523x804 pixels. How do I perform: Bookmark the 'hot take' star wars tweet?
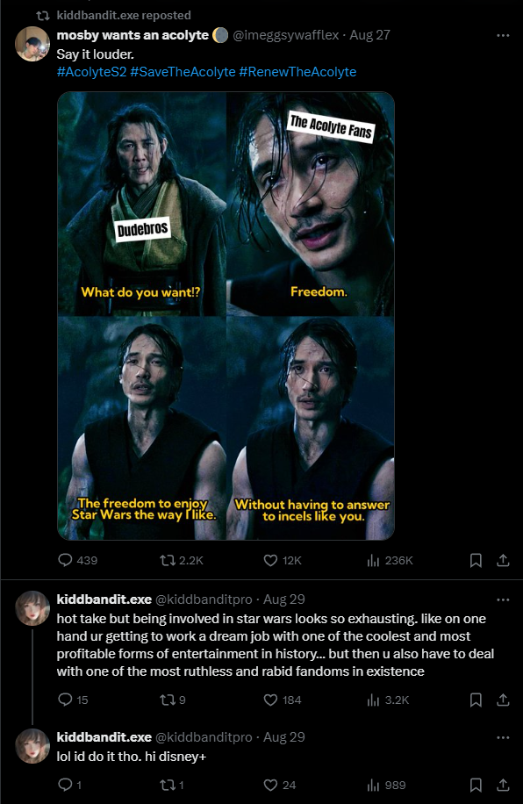(x=476, y=700)
